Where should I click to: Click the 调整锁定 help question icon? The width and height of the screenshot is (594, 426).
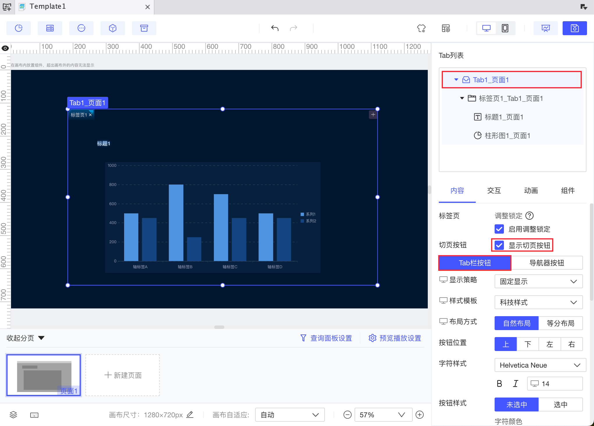(530, 216)
